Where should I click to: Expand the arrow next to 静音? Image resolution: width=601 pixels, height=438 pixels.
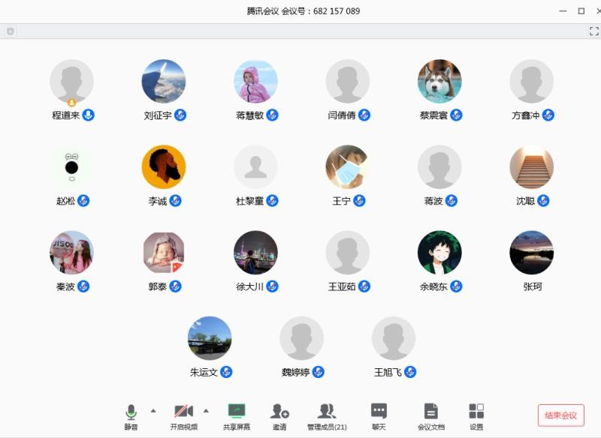coord(153,410)
